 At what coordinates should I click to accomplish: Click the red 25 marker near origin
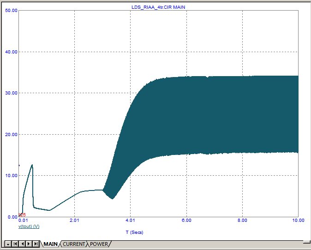(22, 214)
